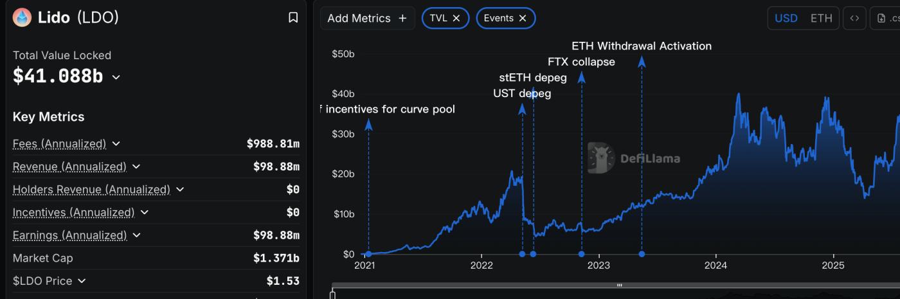Click the ETH Withdrawal Activation marker dot
Viewport: 900px width, 299px height.
(642, 254)
